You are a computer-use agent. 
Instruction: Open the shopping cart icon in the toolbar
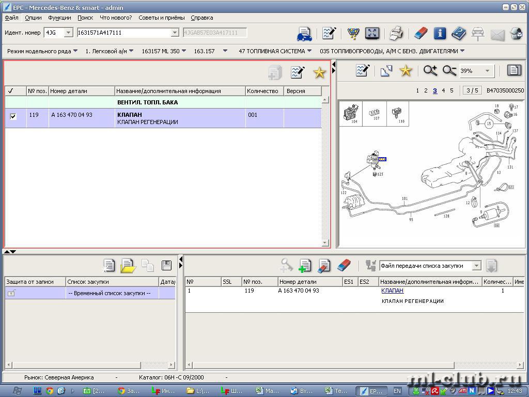[353, 34]
